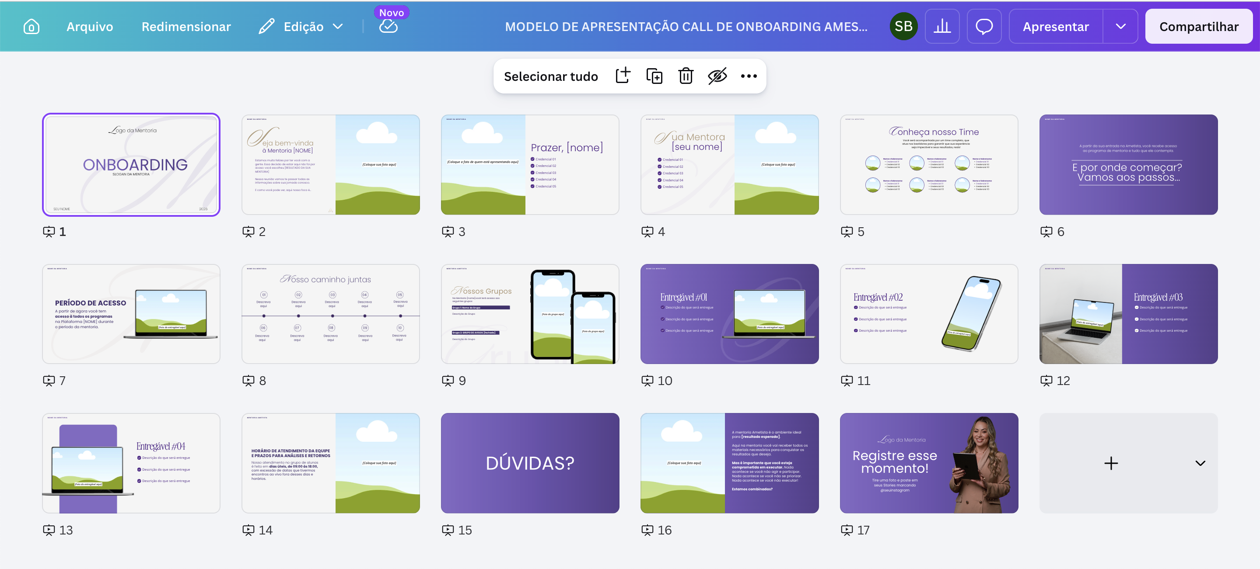Select slide 5 Conheça nosso Time thumbnail

point(929,165)
